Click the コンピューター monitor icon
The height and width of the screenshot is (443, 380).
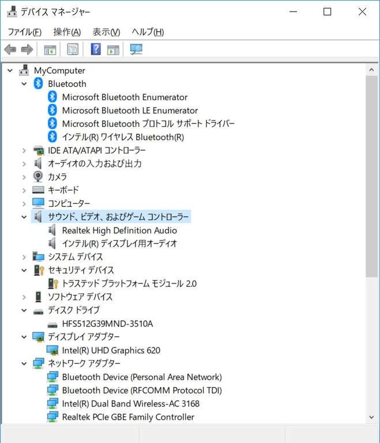tap(38, 203)
